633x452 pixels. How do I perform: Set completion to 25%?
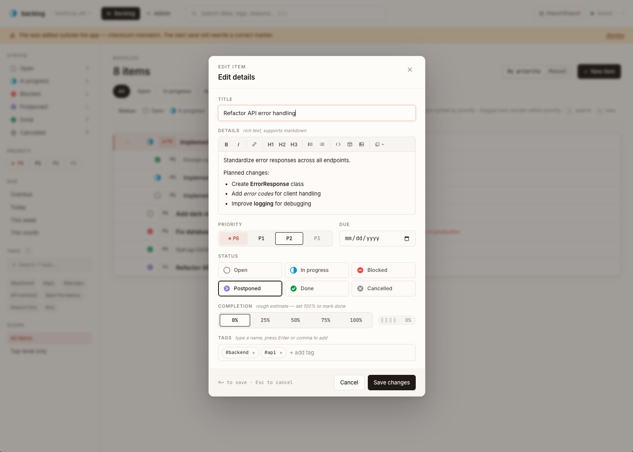click(x=265, y=320)
